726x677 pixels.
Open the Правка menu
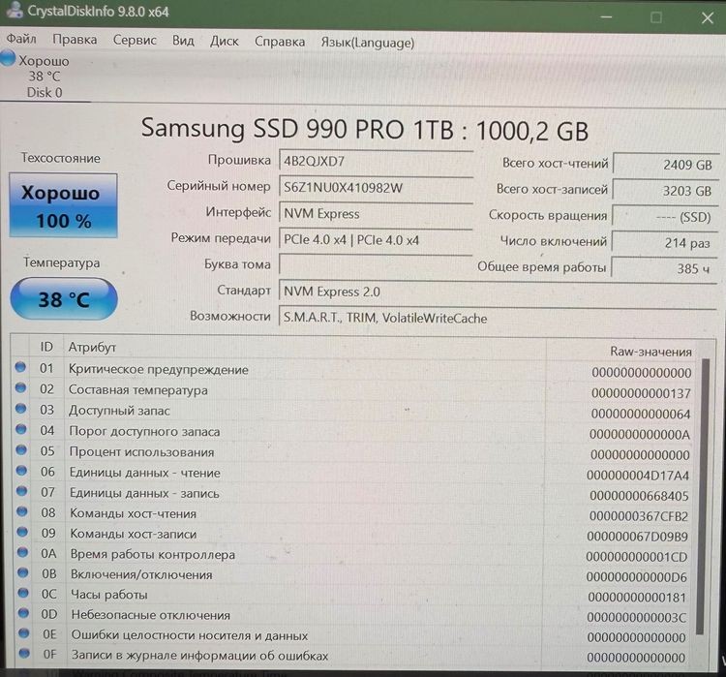pos(75,40)
